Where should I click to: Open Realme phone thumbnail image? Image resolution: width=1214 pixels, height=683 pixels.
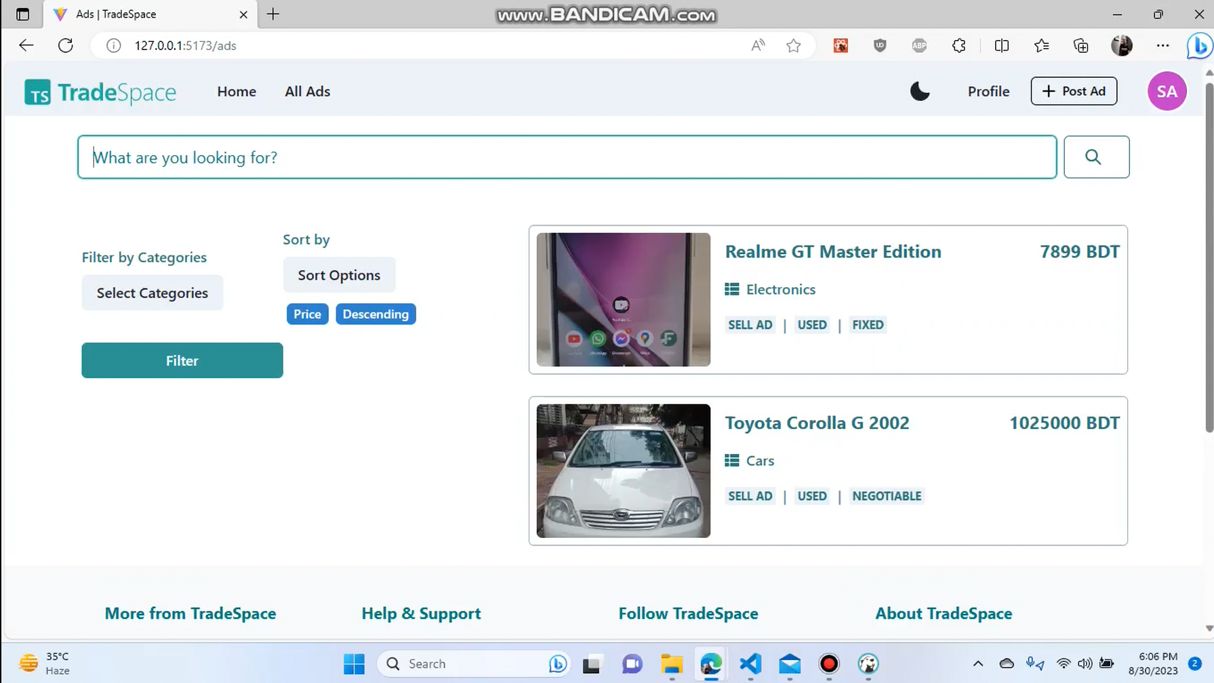pos(623,299)
